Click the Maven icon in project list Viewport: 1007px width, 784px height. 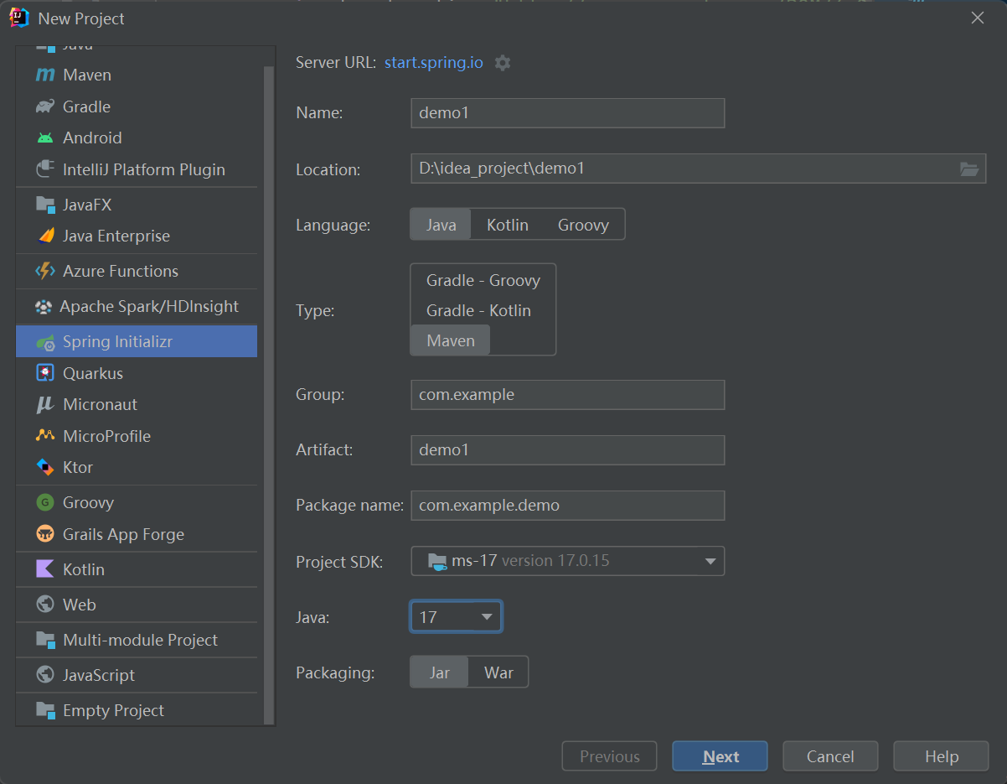point(45,75)
